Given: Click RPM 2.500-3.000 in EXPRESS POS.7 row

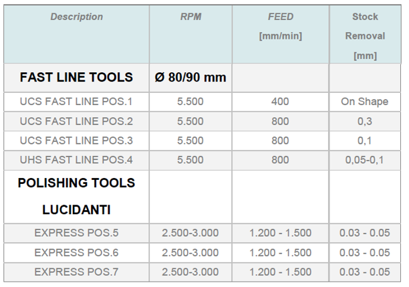Looking at the screenshot, I should point(190,272).
